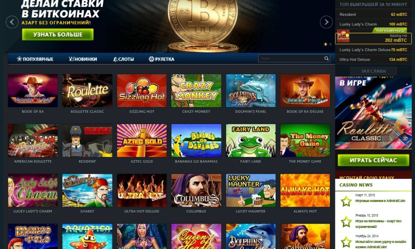Click the previous banner slide arrow
This screenshot has height=249, width=415.
coord(12,22)
